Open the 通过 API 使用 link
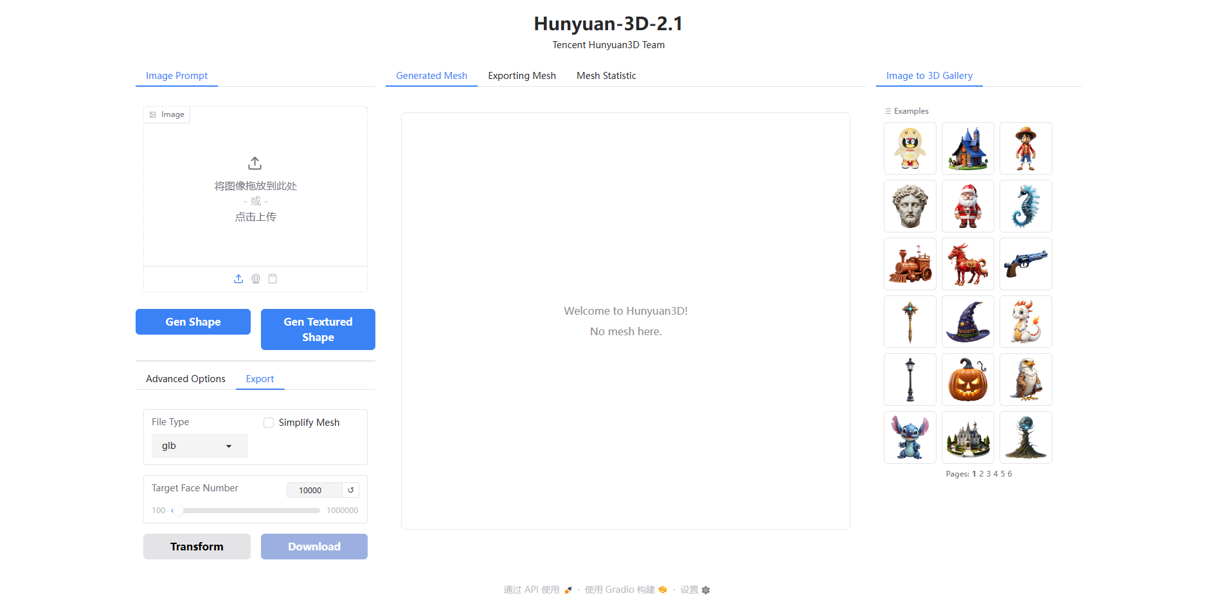This screenshot has width=1220, height=605. tap(538, 590)
